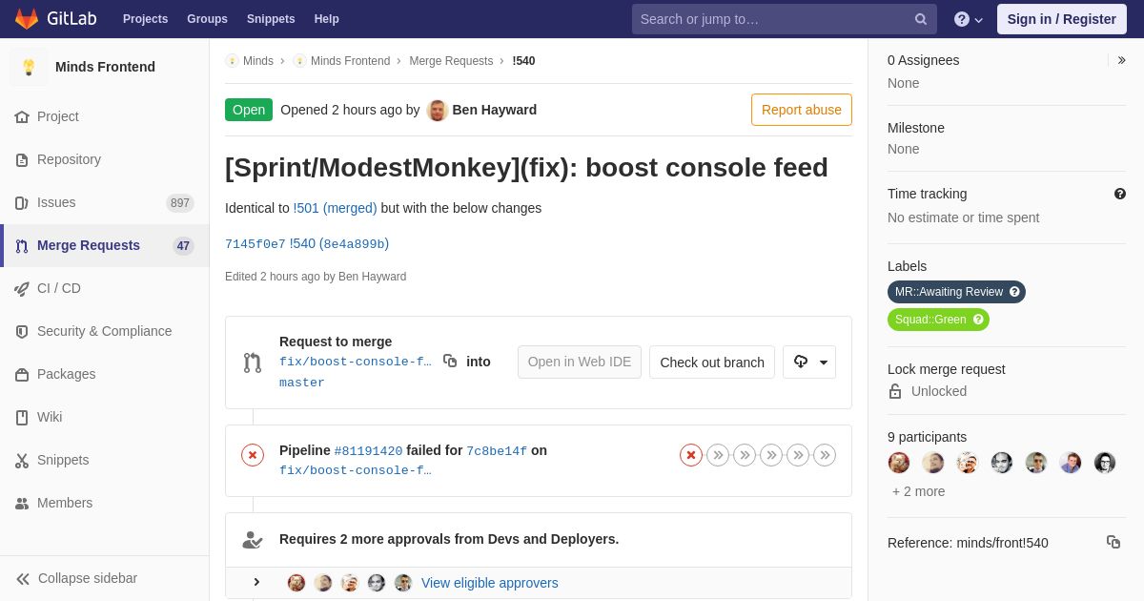
Task: Open Minds Frontend project avatar in sidebar
Action: (29, 67)
